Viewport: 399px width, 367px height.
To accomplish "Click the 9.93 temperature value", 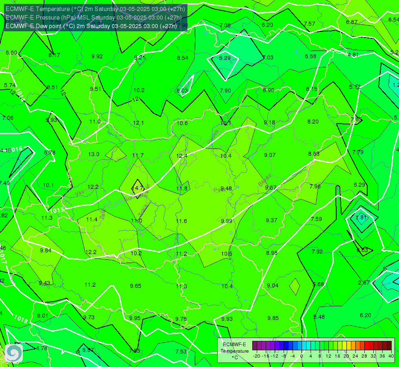I will (x=227, y=319).
